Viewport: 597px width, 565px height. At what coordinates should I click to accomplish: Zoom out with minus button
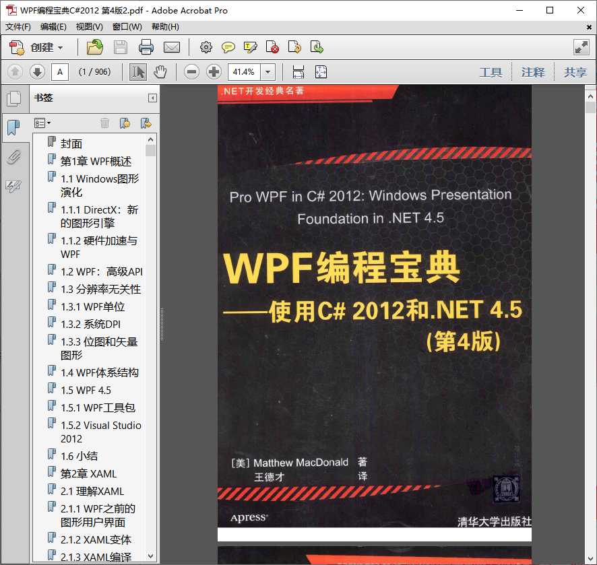[191, 71]
